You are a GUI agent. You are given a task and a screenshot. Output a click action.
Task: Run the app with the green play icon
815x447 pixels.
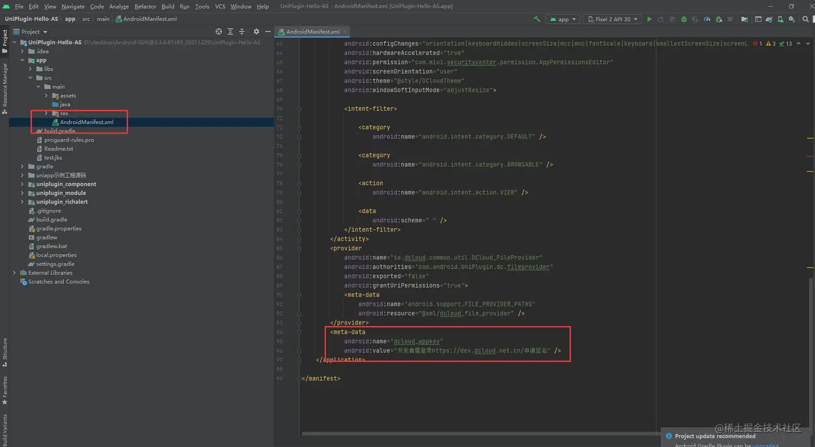coord(649,19)
